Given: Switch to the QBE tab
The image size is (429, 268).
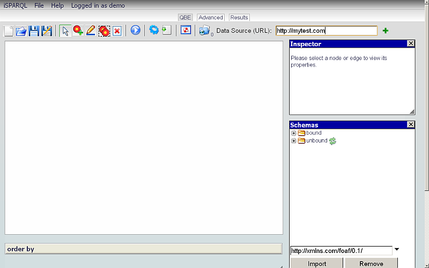Looking at the screenshot, I should click(185, 18).
